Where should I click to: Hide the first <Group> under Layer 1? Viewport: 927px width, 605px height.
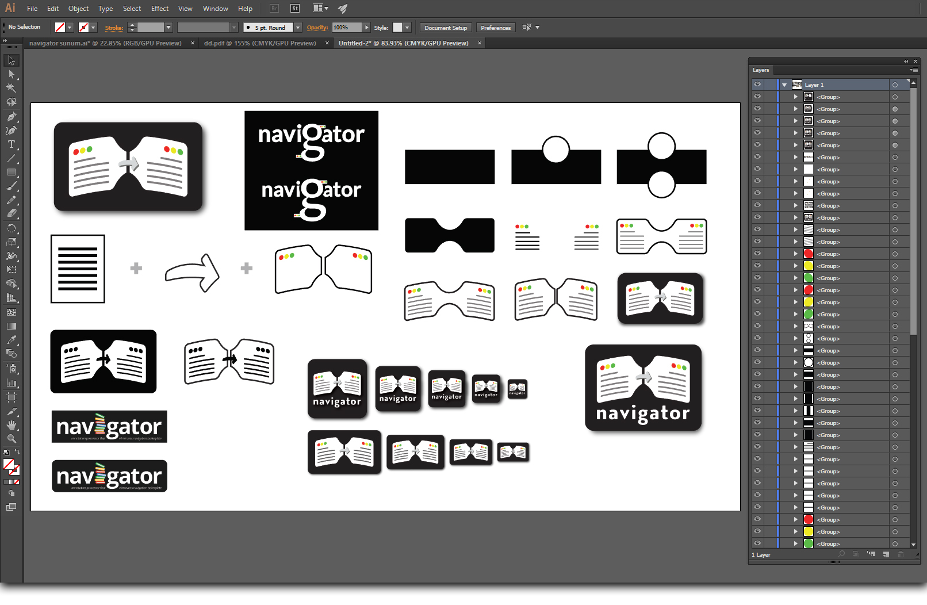click(757, 97)
